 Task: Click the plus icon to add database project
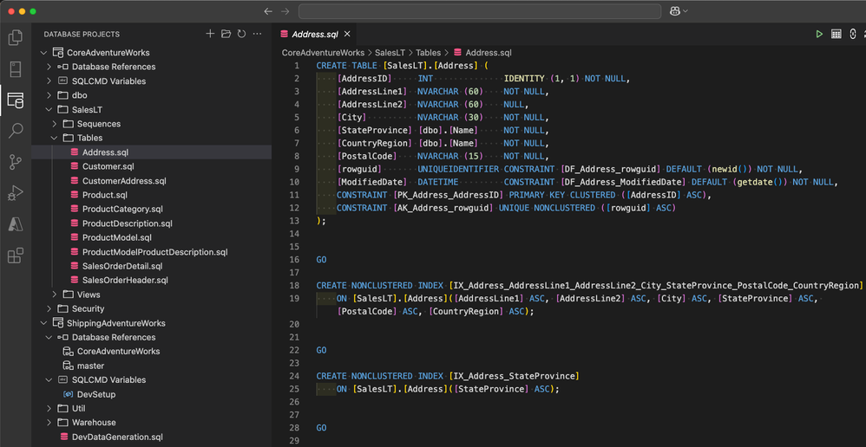click(x=210, y=34)
